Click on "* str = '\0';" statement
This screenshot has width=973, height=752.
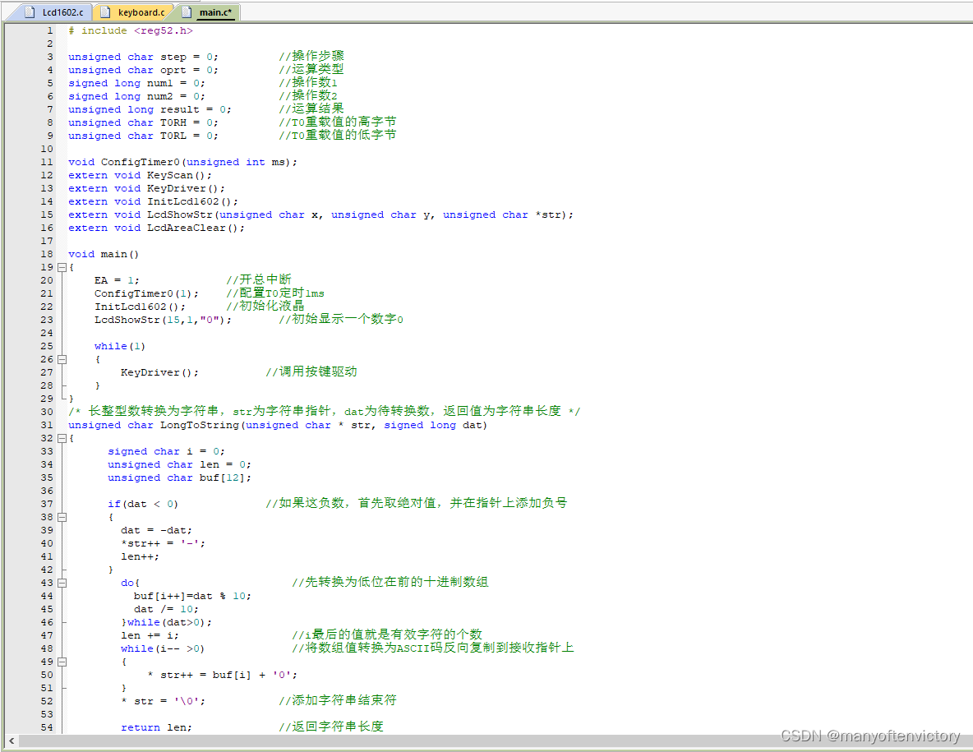(x=164, y=701)
